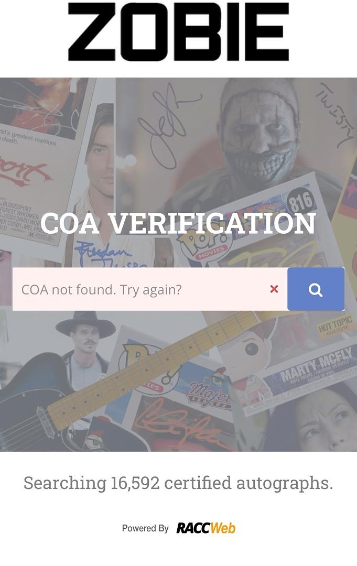357x566 pixels.
Task: Click the COA VERIFICATION heading
Action: pos(178,224)
